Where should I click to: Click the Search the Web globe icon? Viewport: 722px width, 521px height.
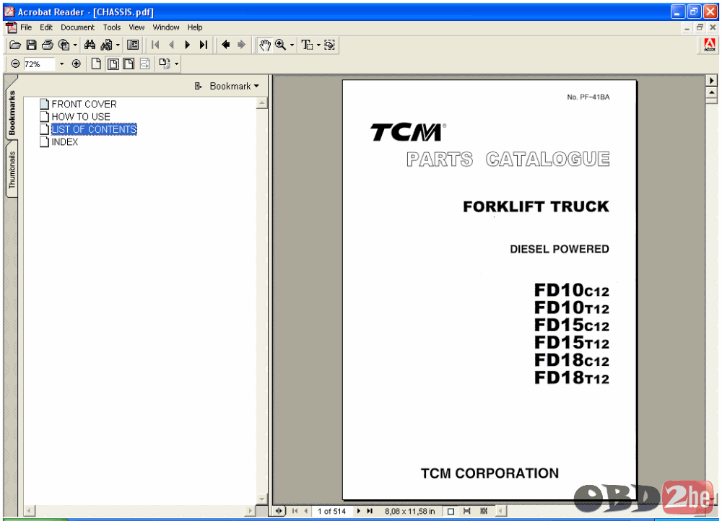coord(64,45)
